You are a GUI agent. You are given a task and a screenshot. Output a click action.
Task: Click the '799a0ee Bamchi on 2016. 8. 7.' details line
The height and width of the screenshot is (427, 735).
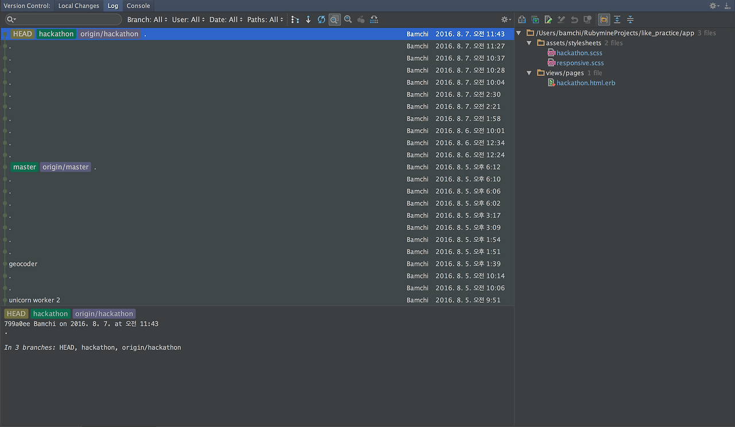[x=82, y=324]
